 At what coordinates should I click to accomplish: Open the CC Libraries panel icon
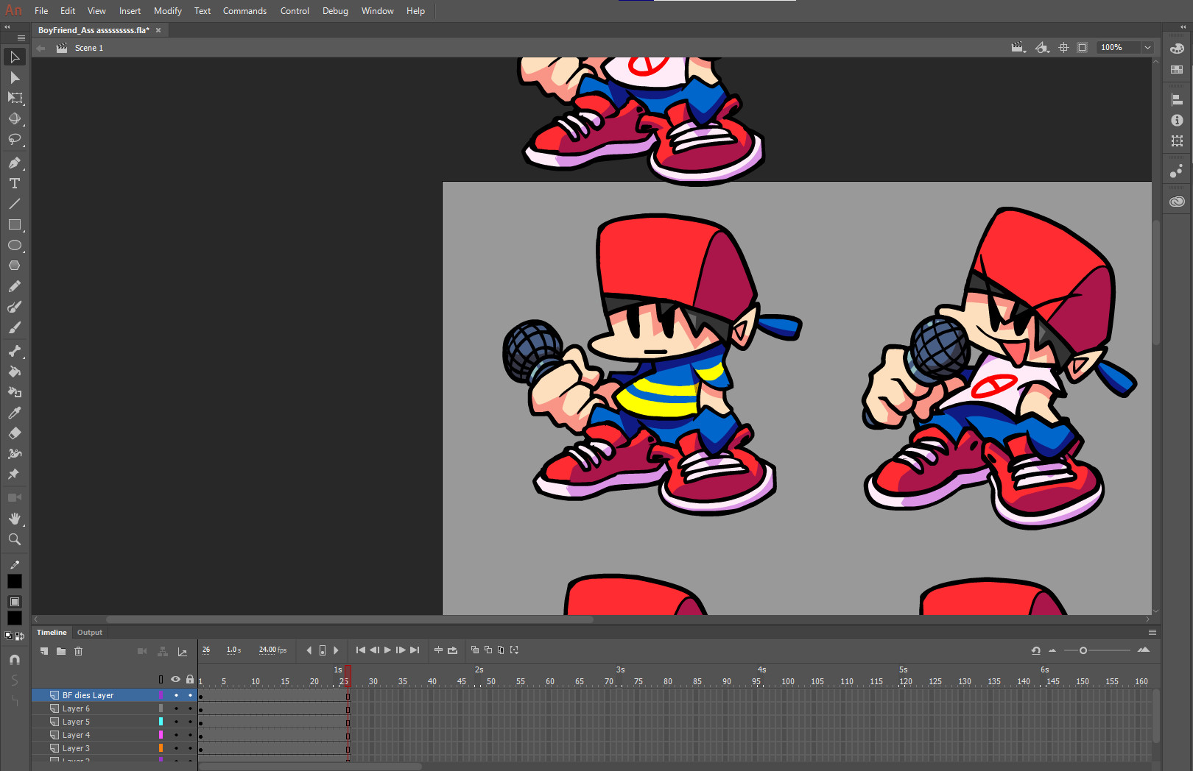1177,201
